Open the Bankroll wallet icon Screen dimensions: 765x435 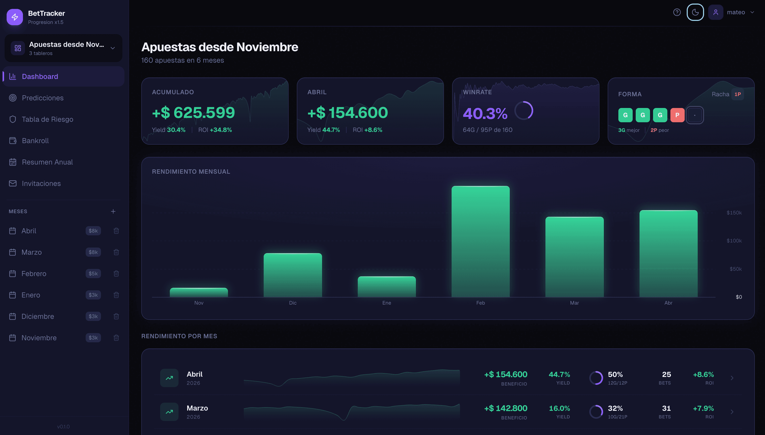[12, 140]
